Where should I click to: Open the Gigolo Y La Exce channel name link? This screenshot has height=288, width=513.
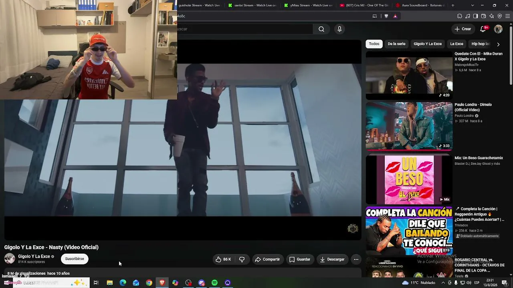34,256
